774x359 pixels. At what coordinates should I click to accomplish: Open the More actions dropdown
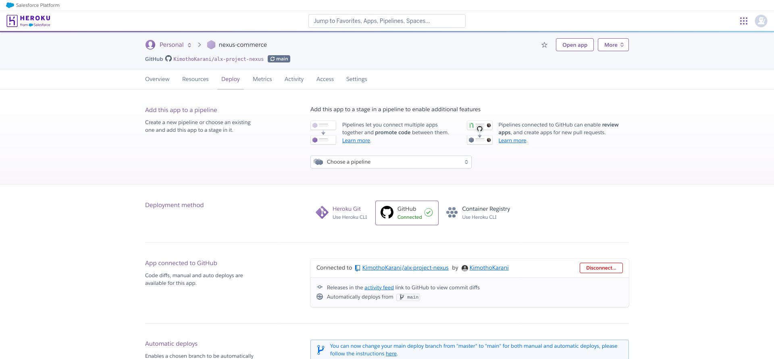click(613, 45)
